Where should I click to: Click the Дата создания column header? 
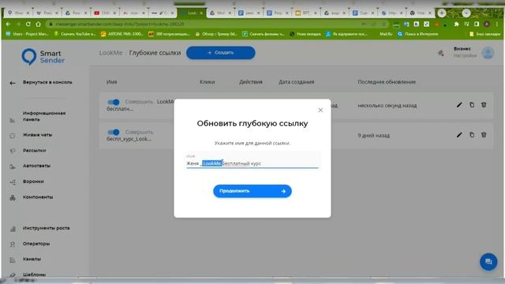[297, 82]
